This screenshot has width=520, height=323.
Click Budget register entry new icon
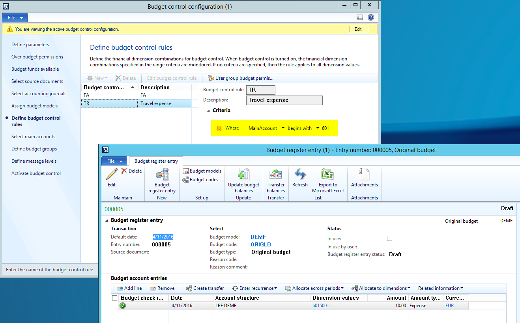162,175
